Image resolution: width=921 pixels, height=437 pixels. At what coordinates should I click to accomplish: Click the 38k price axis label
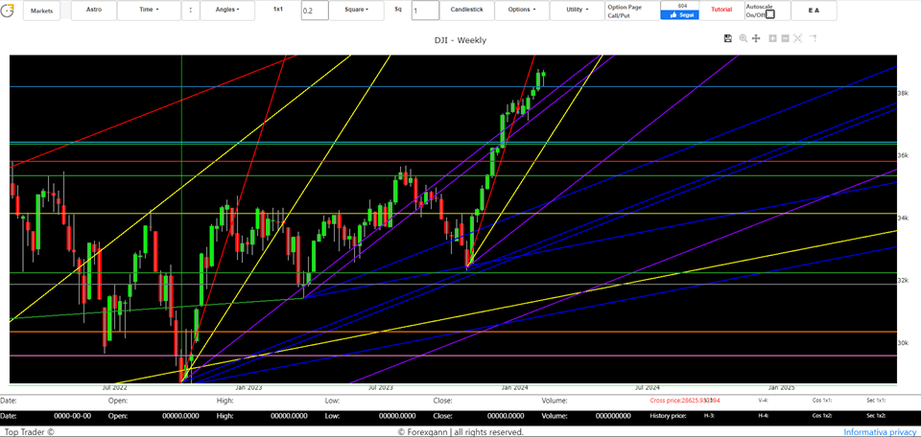click(x=904, y=93)
